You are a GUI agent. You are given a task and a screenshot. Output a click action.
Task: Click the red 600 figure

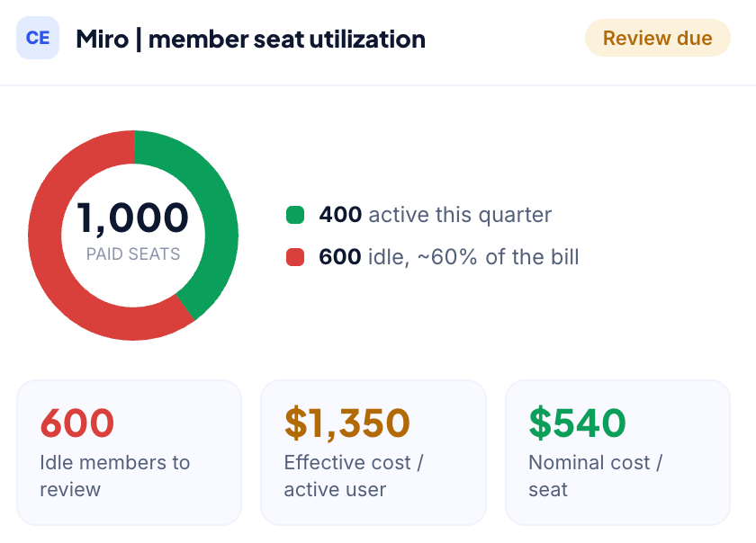pos(77,423)
